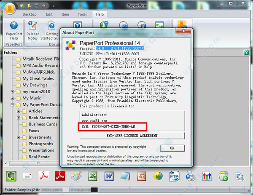Image resolution: width=253 pixels, height=195 pixels.
Task: Click the Excel icon in Send To bar
Action: (x=93, y=176)
